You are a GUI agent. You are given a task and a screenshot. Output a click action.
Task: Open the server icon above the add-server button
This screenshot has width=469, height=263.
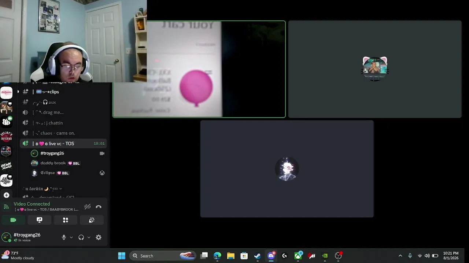pos(6,180)
